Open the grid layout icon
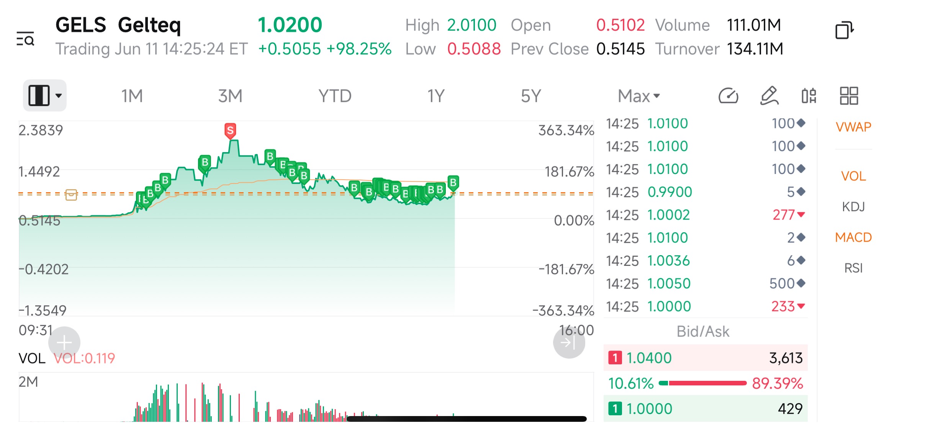The width and height of the screenshot is (933, 431). click(x=849, y=96)
